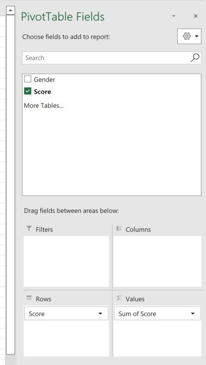Click the scroll up arrow
206x365 pixels.
(10, 10)
